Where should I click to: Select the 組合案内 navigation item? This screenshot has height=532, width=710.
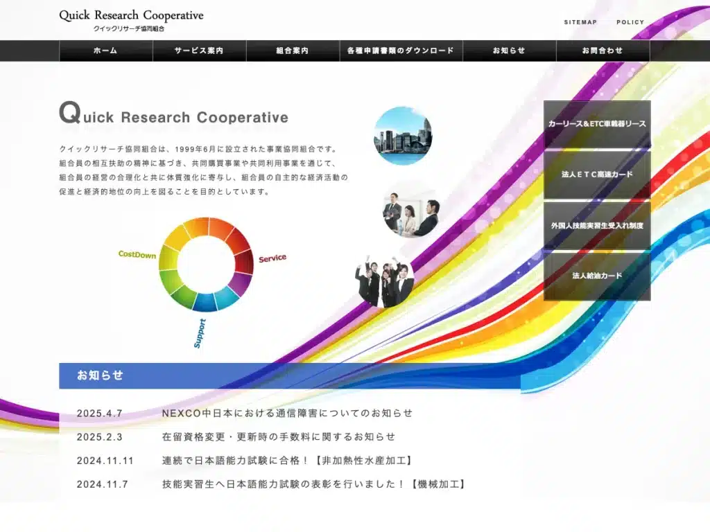pyautogui.click(x=293, y=51)
